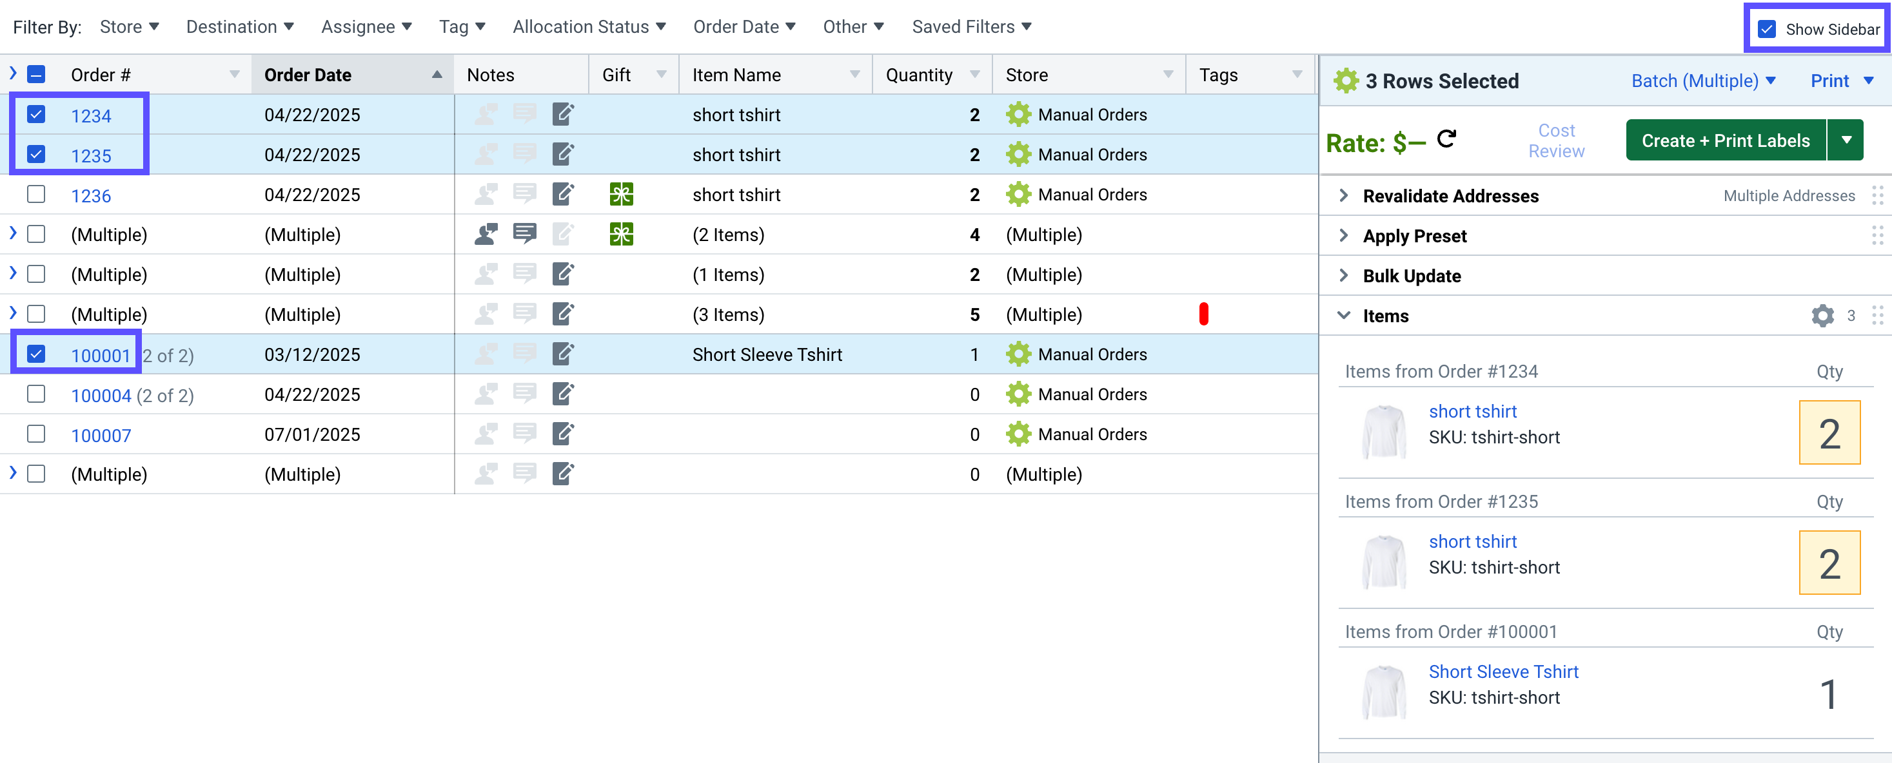Expand the Revalidate Addresses section
The width and height of the screenshot is (1892, 763).
coord(1343,195)
